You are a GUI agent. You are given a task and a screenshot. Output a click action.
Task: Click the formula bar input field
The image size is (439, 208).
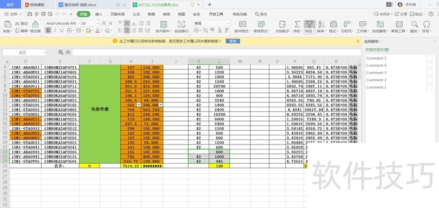tap(217, 52)
